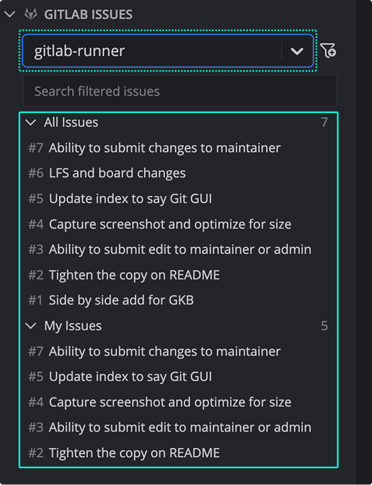Collapse the GitLab Issues panel section

coord(9,14)
